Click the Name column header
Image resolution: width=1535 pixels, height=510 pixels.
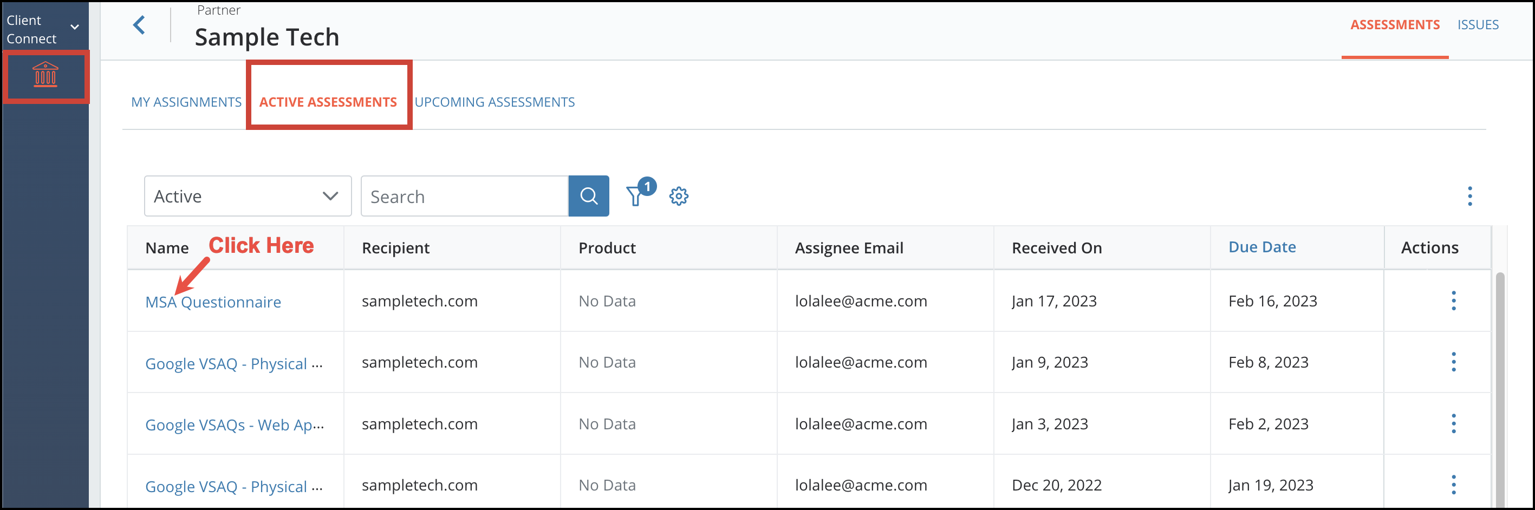167,248
